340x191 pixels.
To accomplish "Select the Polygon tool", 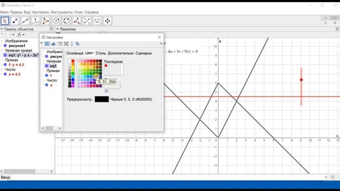I will [46, 21].
